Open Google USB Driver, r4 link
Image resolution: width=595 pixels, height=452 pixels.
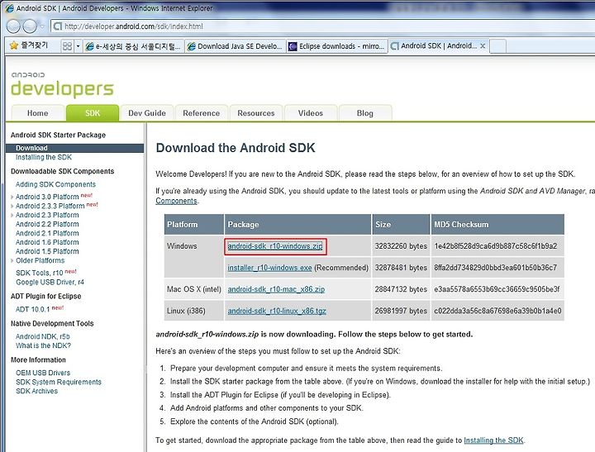pos(50,282)
